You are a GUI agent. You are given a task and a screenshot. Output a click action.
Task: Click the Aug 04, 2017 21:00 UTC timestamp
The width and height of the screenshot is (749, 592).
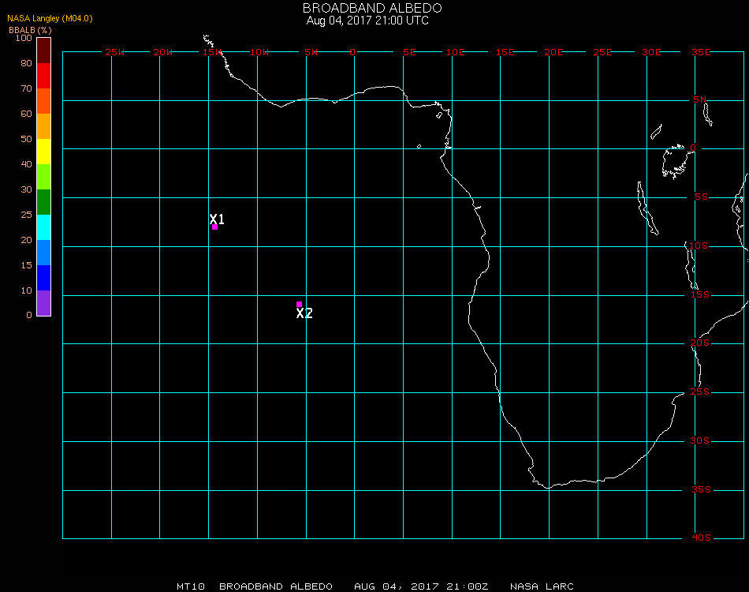pos(367,21)
